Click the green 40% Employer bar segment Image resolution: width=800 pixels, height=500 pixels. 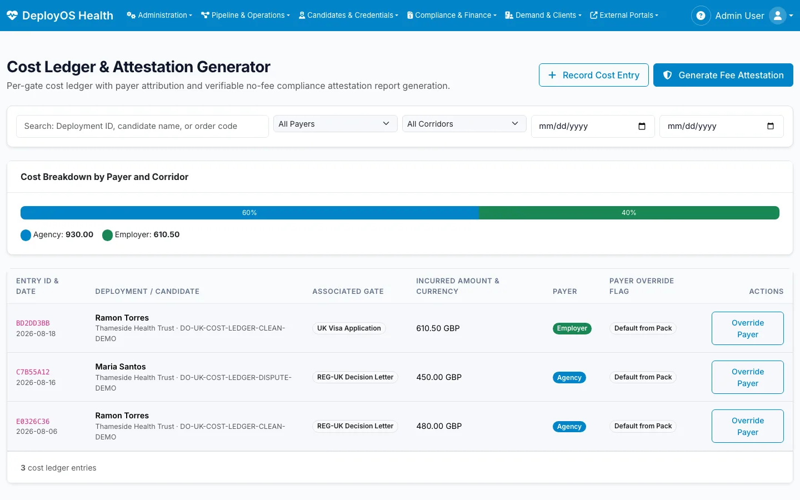click(629, 213)
